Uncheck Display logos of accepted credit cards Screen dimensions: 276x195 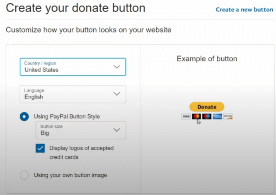tap(40, 148)
